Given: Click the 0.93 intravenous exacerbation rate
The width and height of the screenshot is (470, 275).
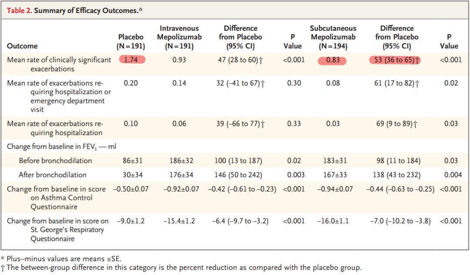Looking at the screenshot, I should (x=180, y=60).
